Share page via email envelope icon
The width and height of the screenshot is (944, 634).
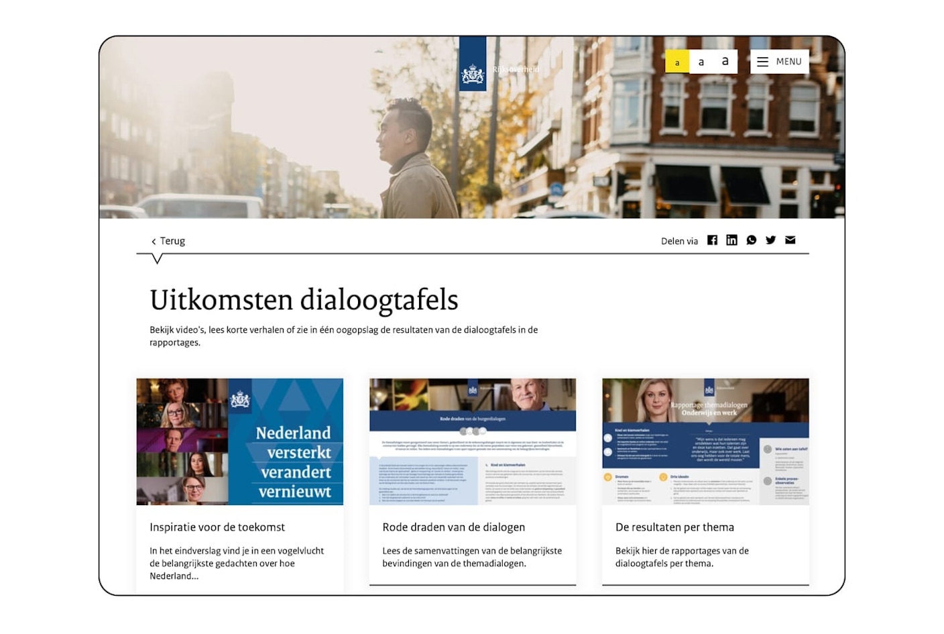click(x=790, y=240)
